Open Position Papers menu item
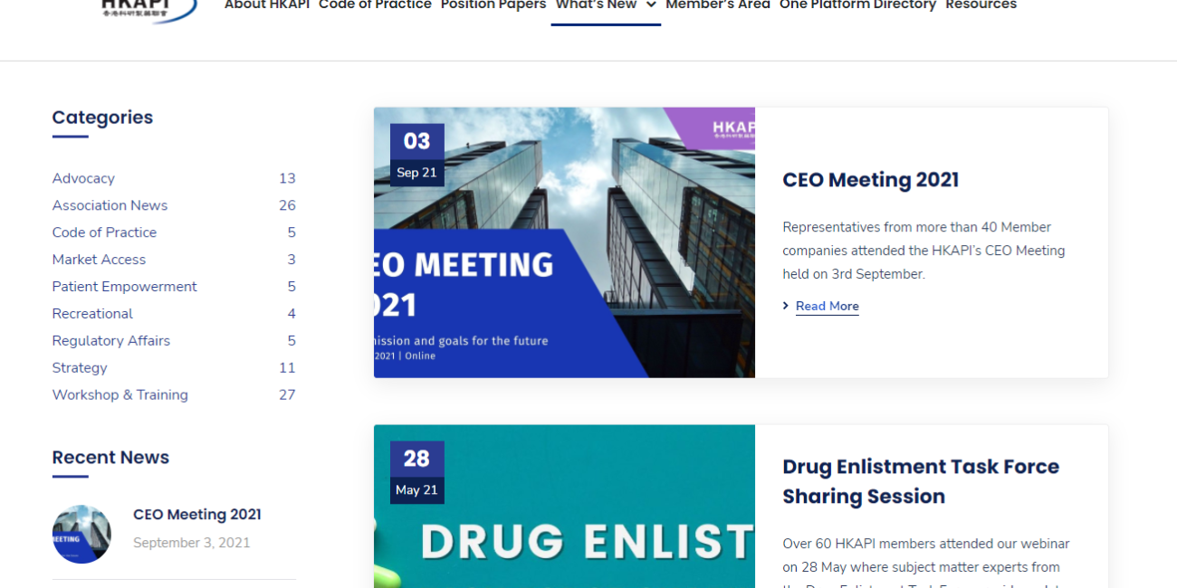 [493, 5]
